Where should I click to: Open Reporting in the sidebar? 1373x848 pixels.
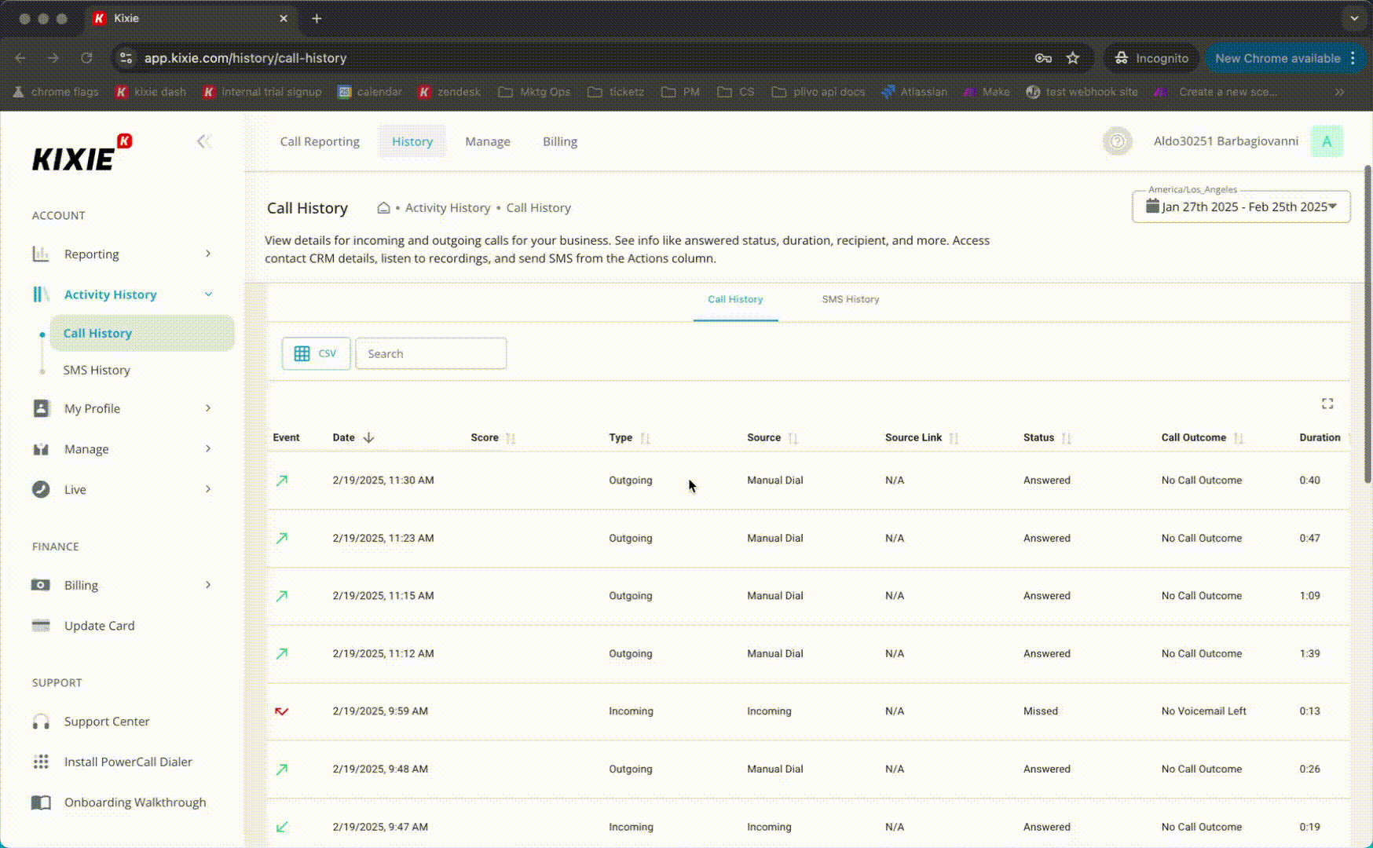(91, 254)
